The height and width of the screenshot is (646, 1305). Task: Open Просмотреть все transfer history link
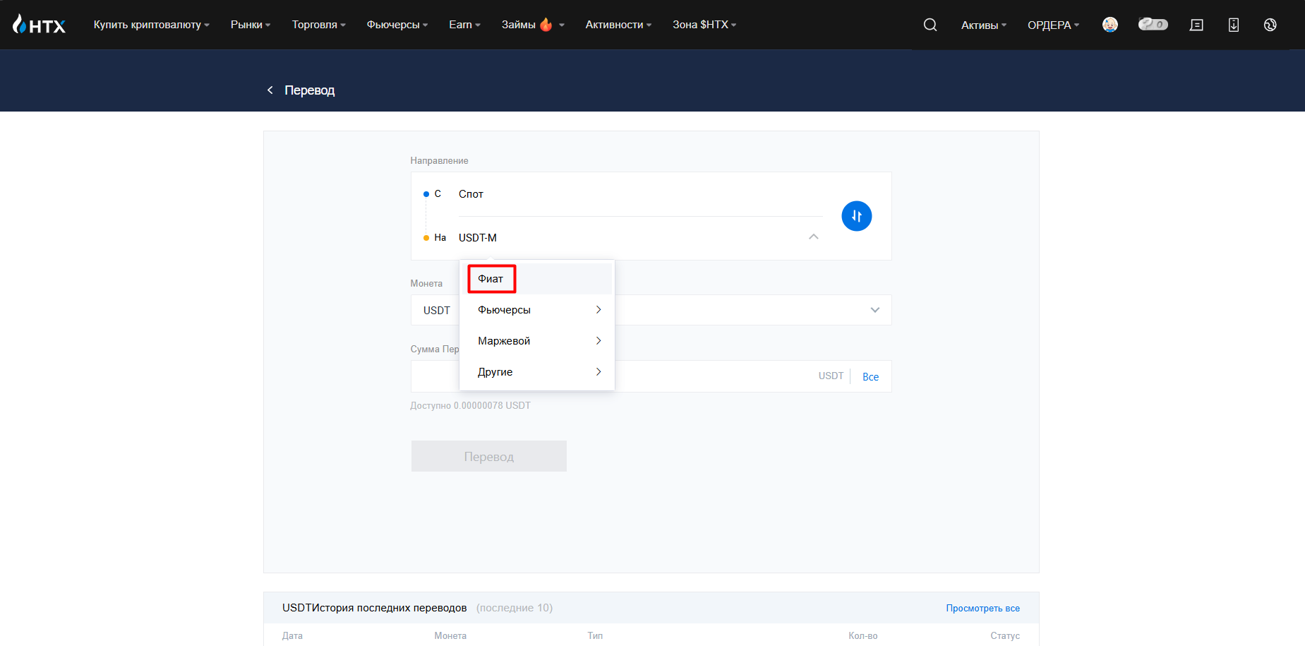[x=982, y=608]
